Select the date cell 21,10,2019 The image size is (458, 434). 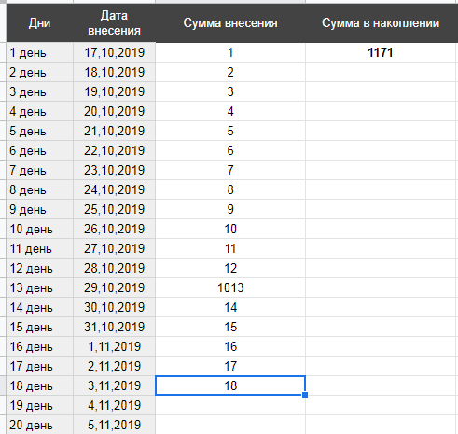tap(114, 131)
